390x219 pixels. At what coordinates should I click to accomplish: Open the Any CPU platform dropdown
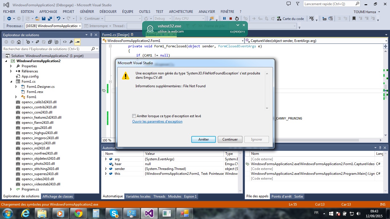pyautogui.click(x=190, y=19)
